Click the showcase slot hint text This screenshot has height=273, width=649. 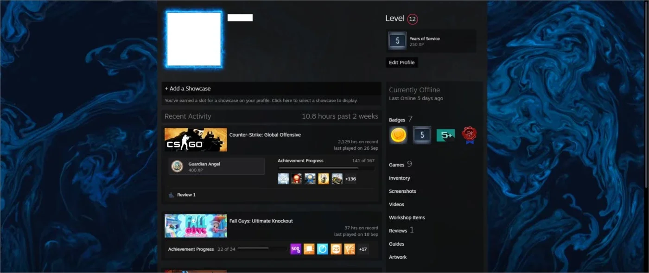pos(261,101)
